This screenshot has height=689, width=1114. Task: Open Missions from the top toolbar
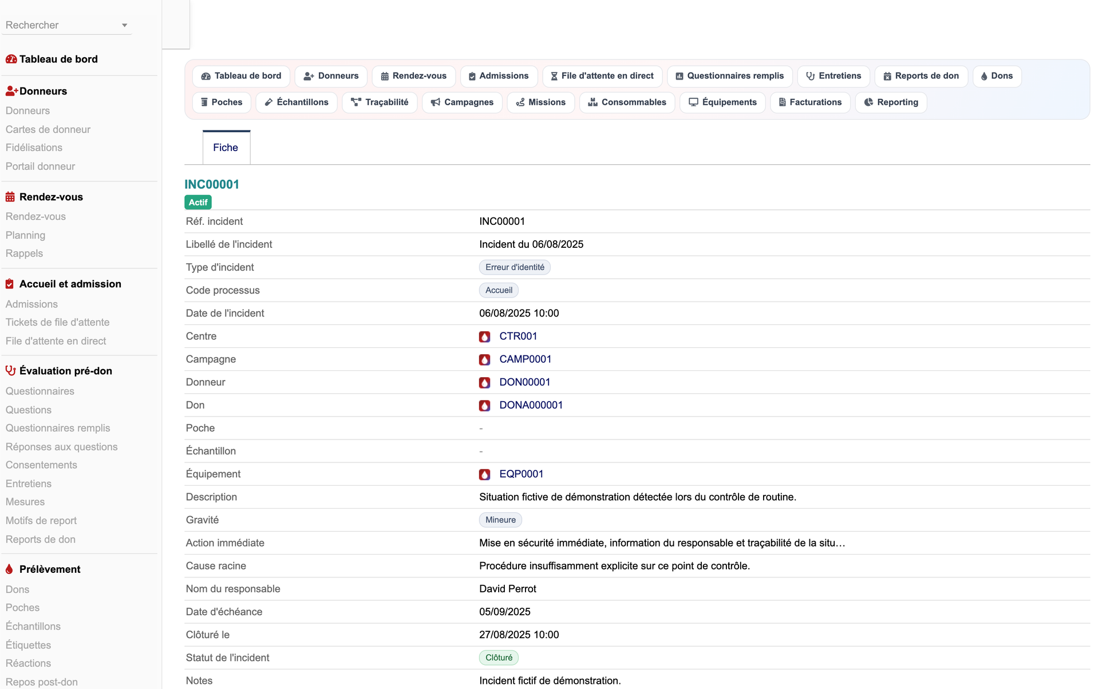[541, 102]
